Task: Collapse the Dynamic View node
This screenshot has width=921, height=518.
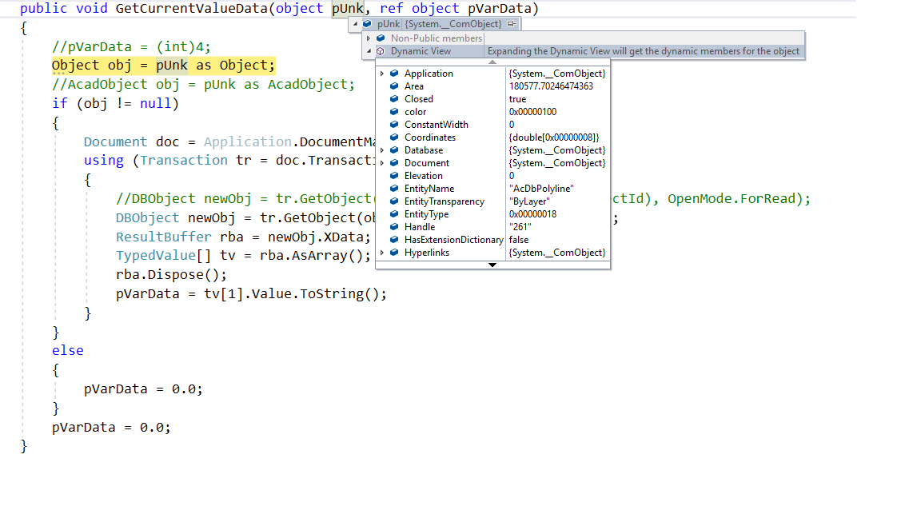Action: coord(369,51)
